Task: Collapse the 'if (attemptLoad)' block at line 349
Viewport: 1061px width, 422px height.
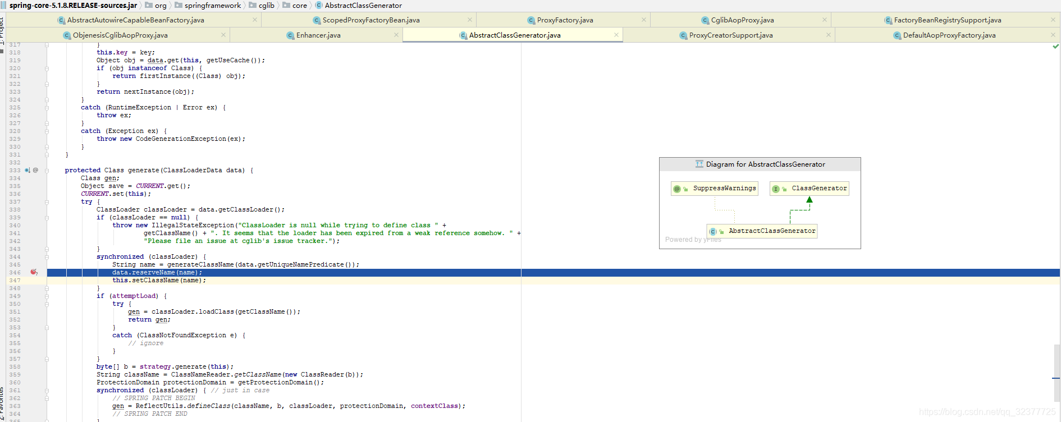Action: (x=47, y=296)
